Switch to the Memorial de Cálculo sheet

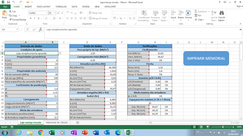coord(57,122)
